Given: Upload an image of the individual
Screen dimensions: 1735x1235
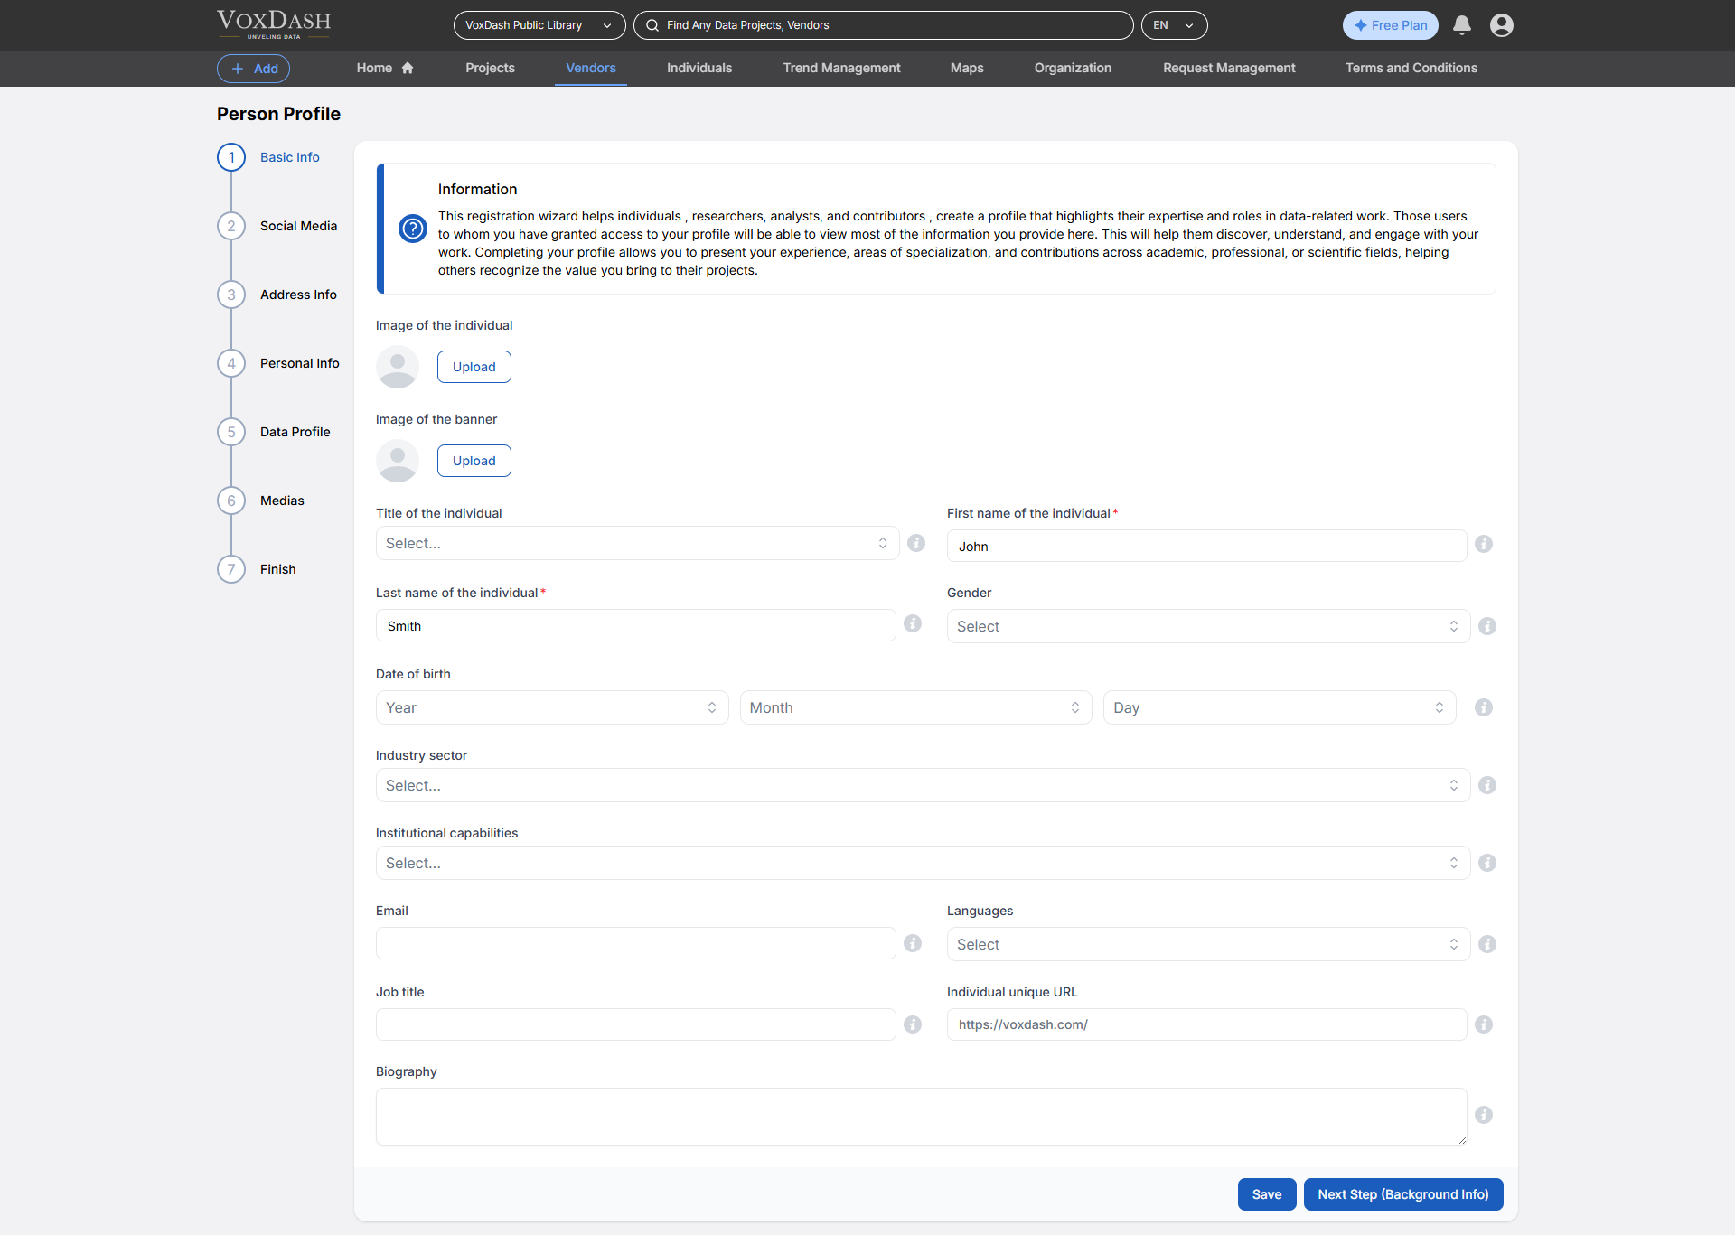Looking at the screenshot, I should pos(474,367).
